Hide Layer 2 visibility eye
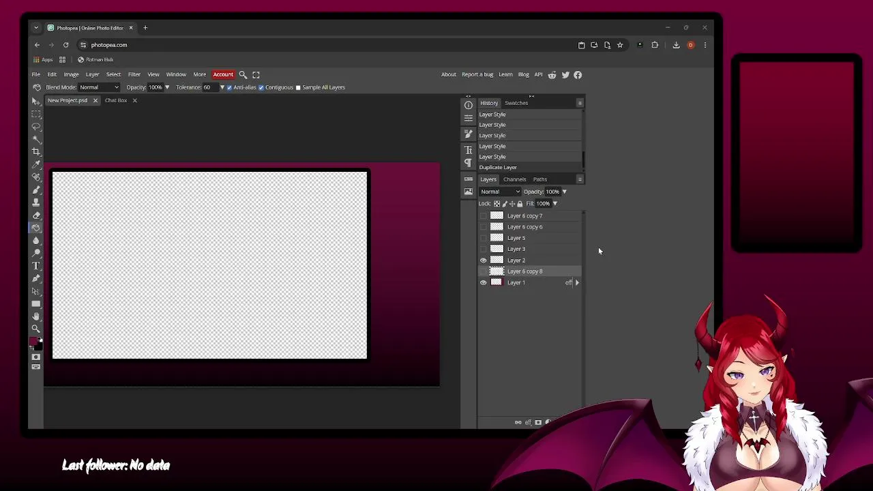The image size is (873, 491). (x=484, y=261)
